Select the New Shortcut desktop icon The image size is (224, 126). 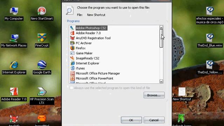pos(182,92)
